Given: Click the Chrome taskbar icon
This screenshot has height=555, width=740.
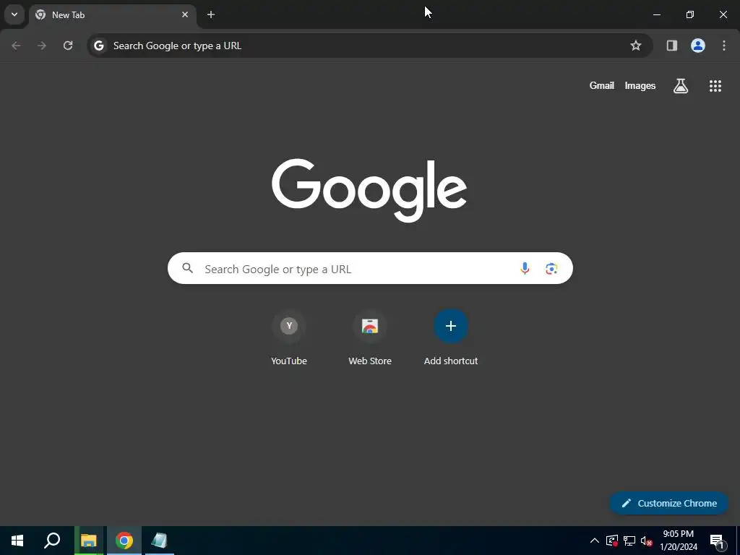Looking at the screenshot, I should pyautogui.click(x=124, y=541).
